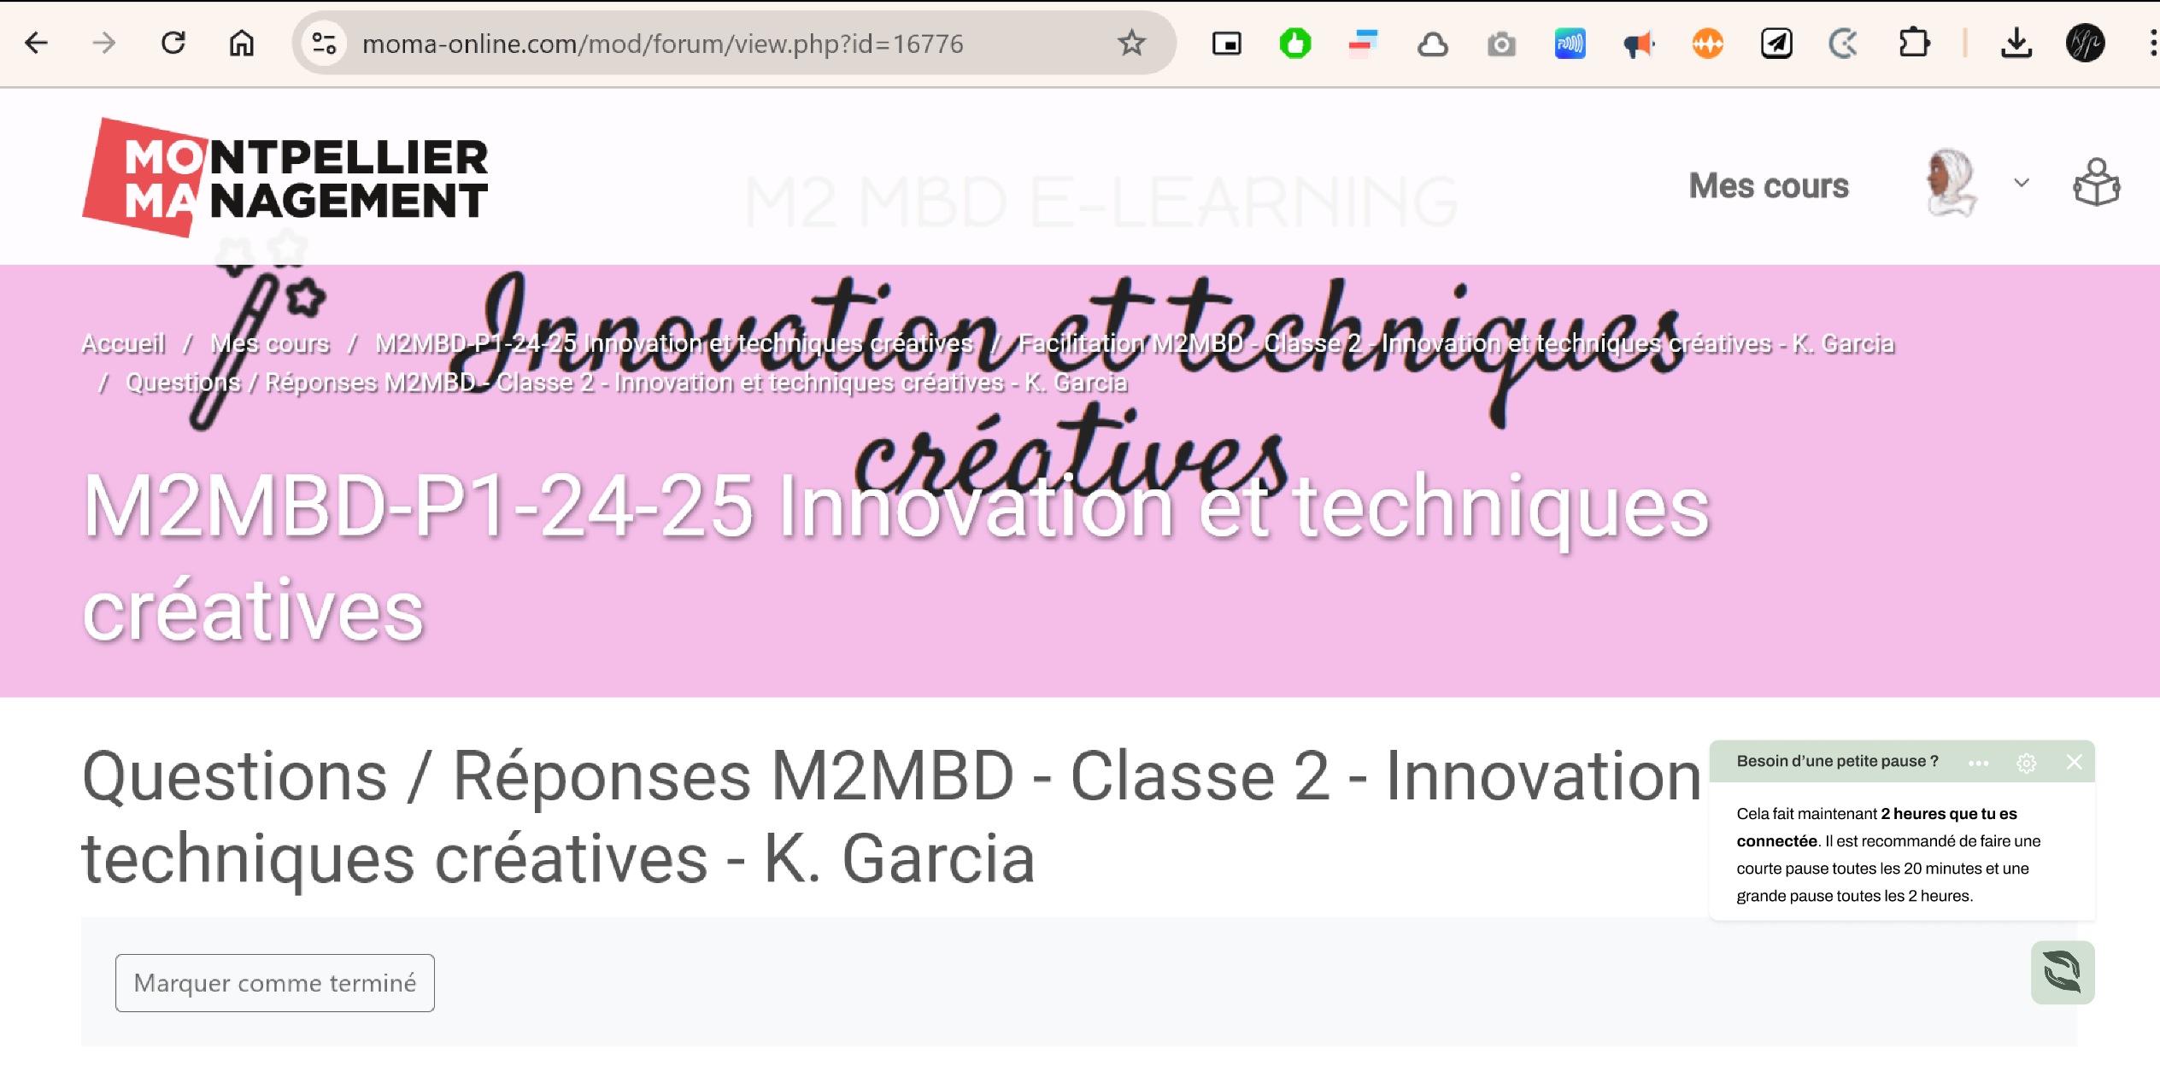Dismiss the 'Besoin d'une petite pause' popup
Viewport: 2160px width, 1071px height.
pyautogui.click(x=2074, y=762)
